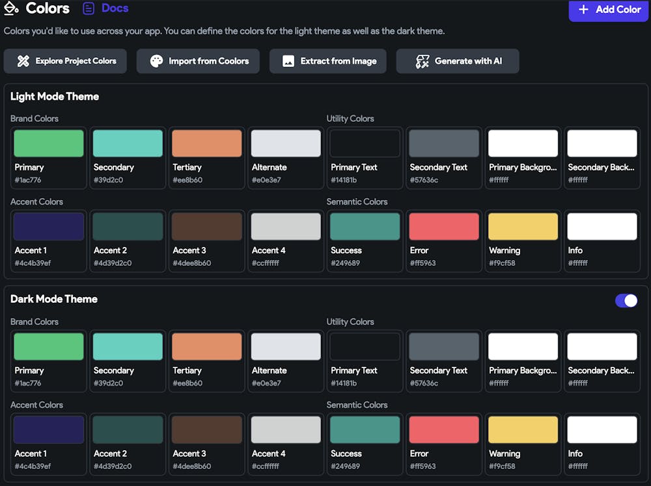This screenshot has height=486, width=651.
Task: Click the Dark Mode Success color swatch
Action: tap(365, 430)
